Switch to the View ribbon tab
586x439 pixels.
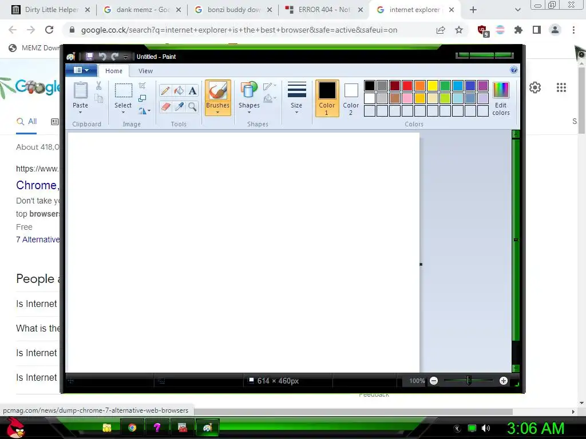tap(145, 71)
